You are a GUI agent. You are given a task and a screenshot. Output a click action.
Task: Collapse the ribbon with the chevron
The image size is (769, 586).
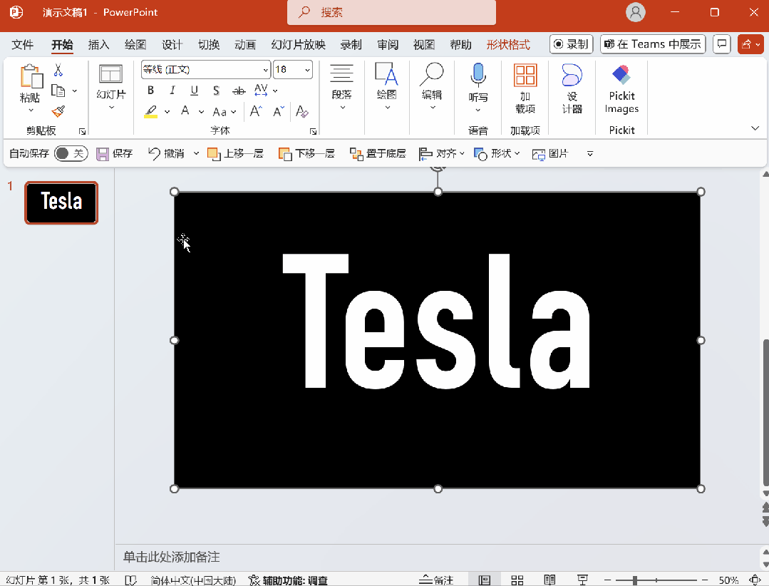point(755,128)
